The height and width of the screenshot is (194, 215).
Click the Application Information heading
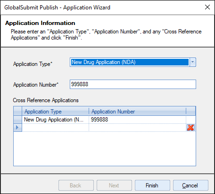[x=40, y=23]
